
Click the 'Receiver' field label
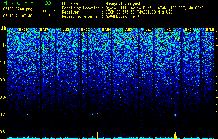point(70,12)
